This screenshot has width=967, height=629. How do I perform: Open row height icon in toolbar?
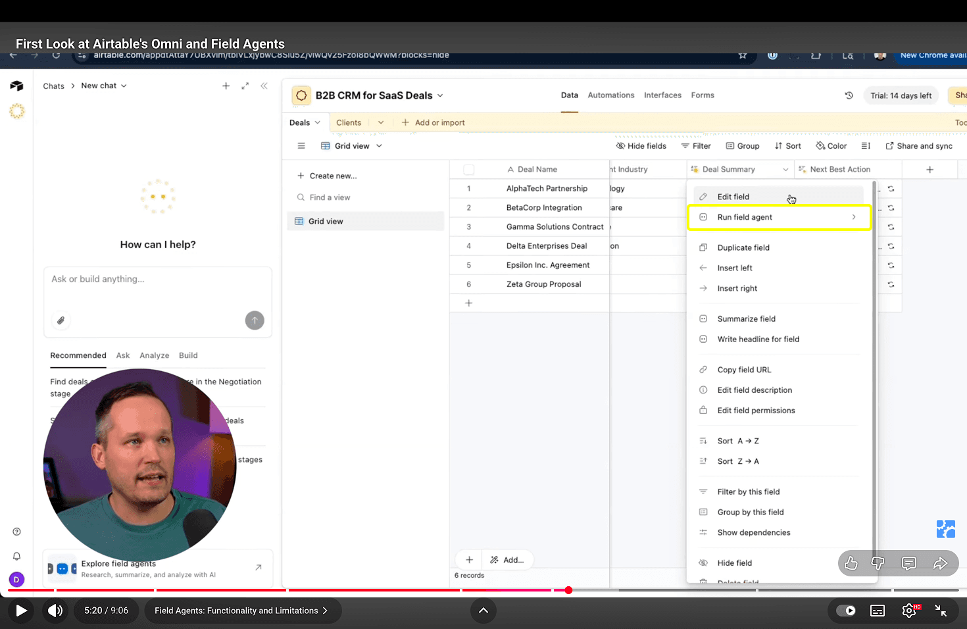pos(866,146)
